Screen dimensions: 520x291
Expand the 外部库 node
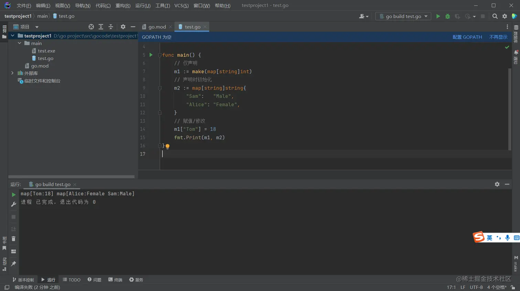[x=13, y=73]
